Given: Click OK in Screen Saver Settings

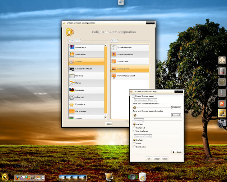Looking at the screenshot, I should point(149,159).
